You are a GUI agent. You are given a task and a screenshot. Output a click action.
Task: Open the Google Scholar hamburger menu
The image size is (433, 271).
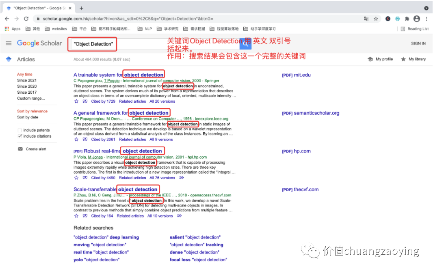[9, 43]
